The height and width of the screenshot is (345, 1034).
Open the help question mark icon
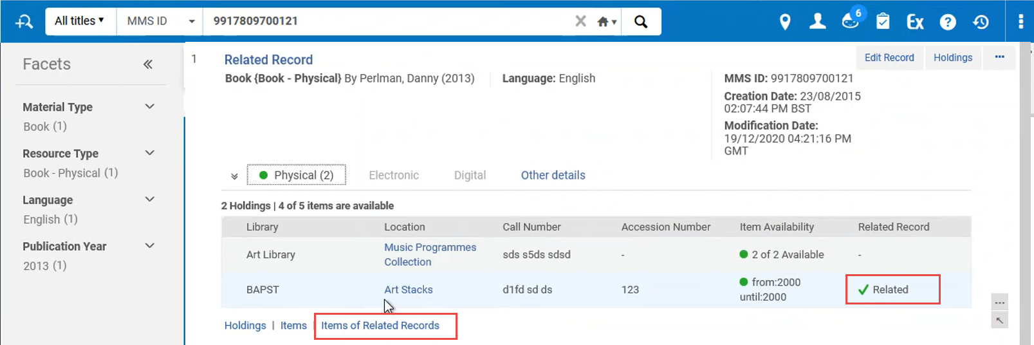click(x=948, y=23)
